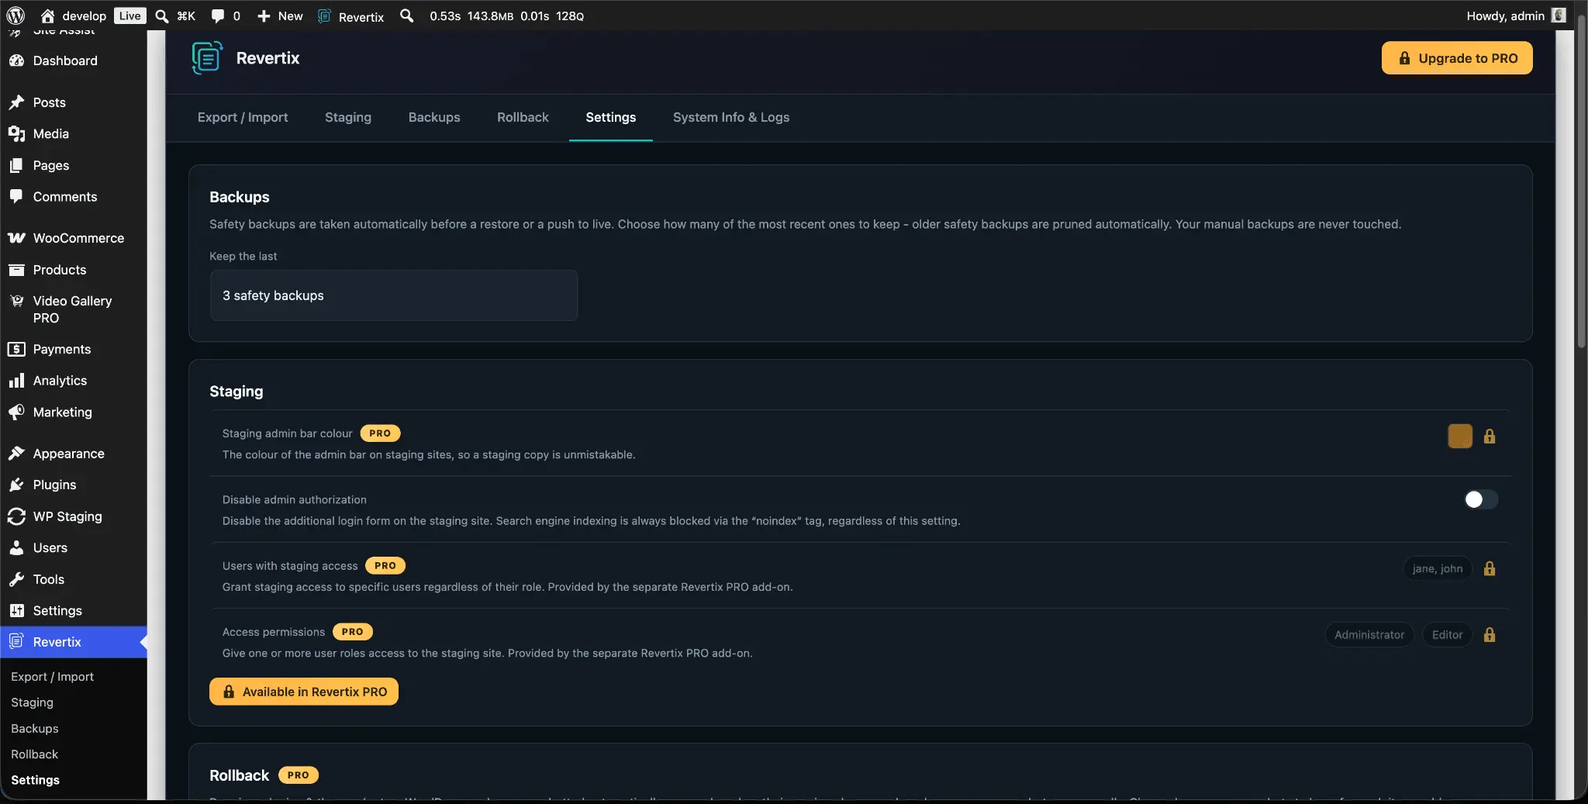Click lock icon next to Editor role
Image resolution: width=1588 pixels, height=804 pixels.
pyautogui.click(x=1490, y=634)
